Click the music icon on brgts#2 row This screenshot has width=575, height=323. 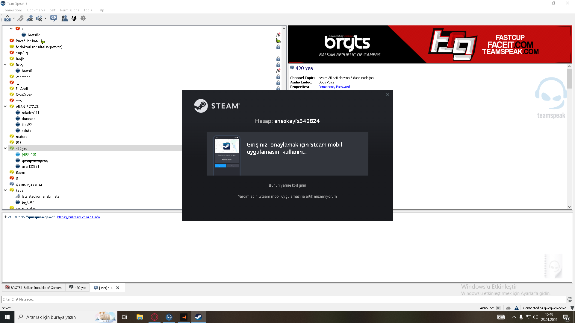[278, 35]
